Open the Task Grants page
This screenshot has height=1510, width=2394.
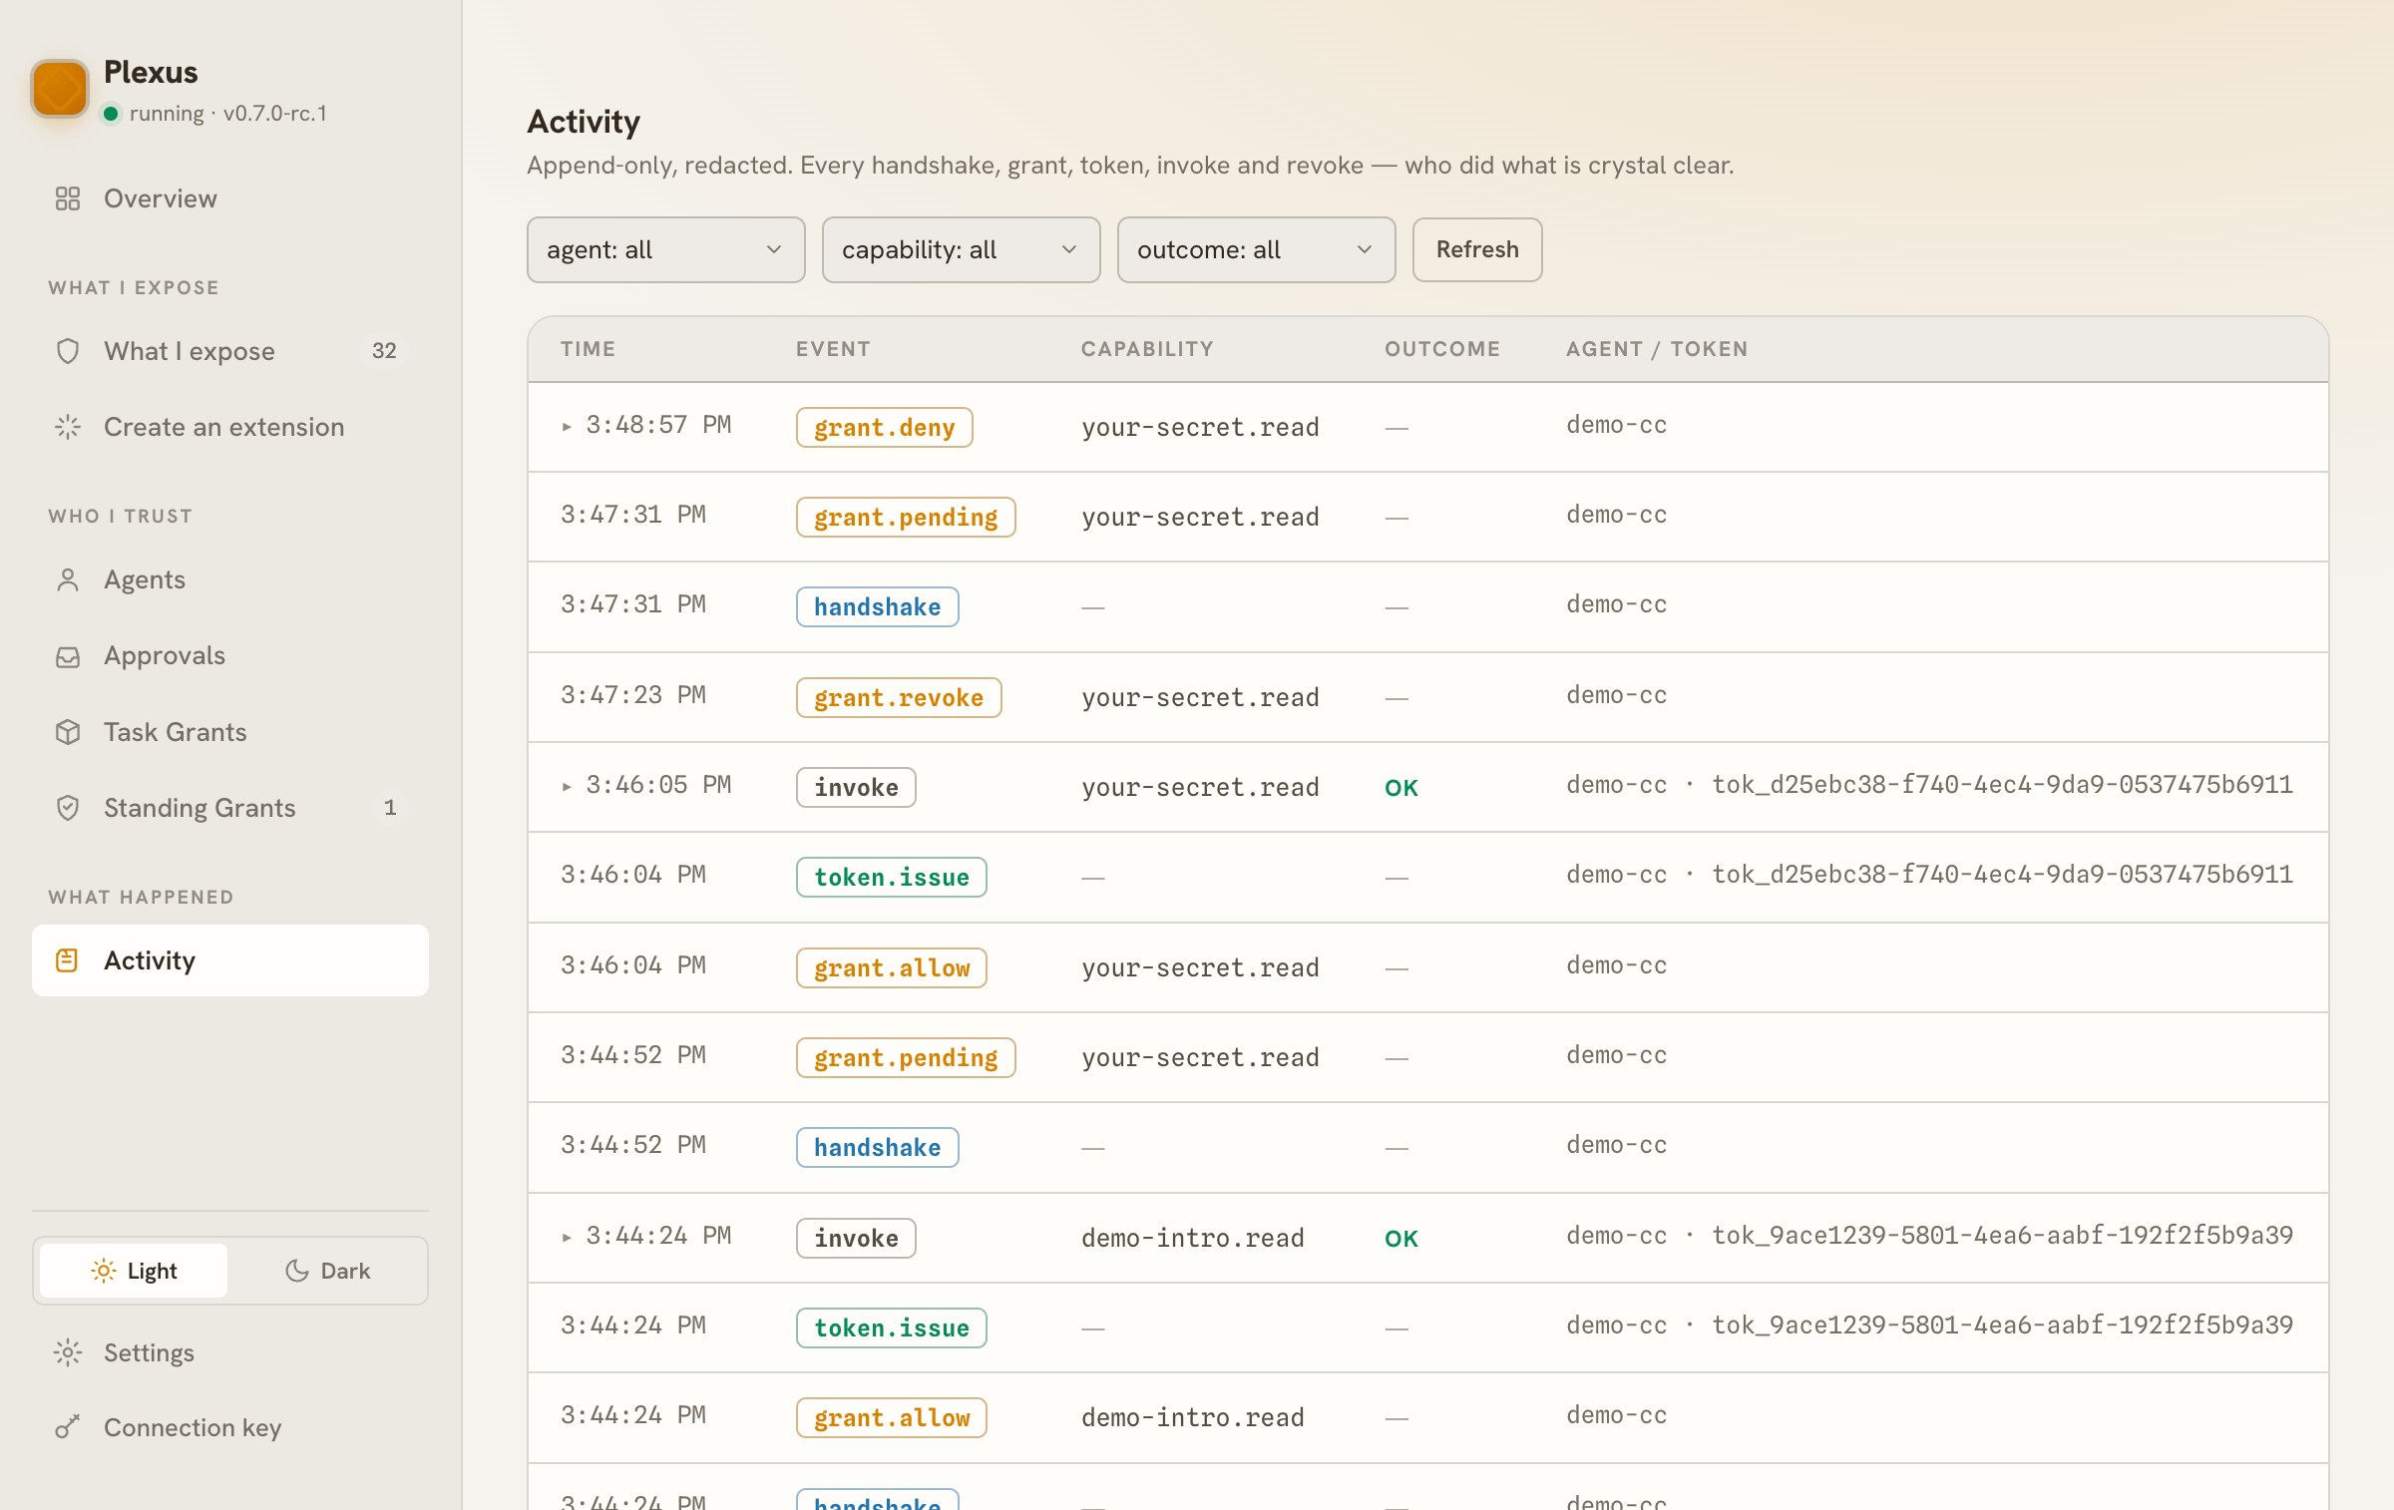[230, 732]
